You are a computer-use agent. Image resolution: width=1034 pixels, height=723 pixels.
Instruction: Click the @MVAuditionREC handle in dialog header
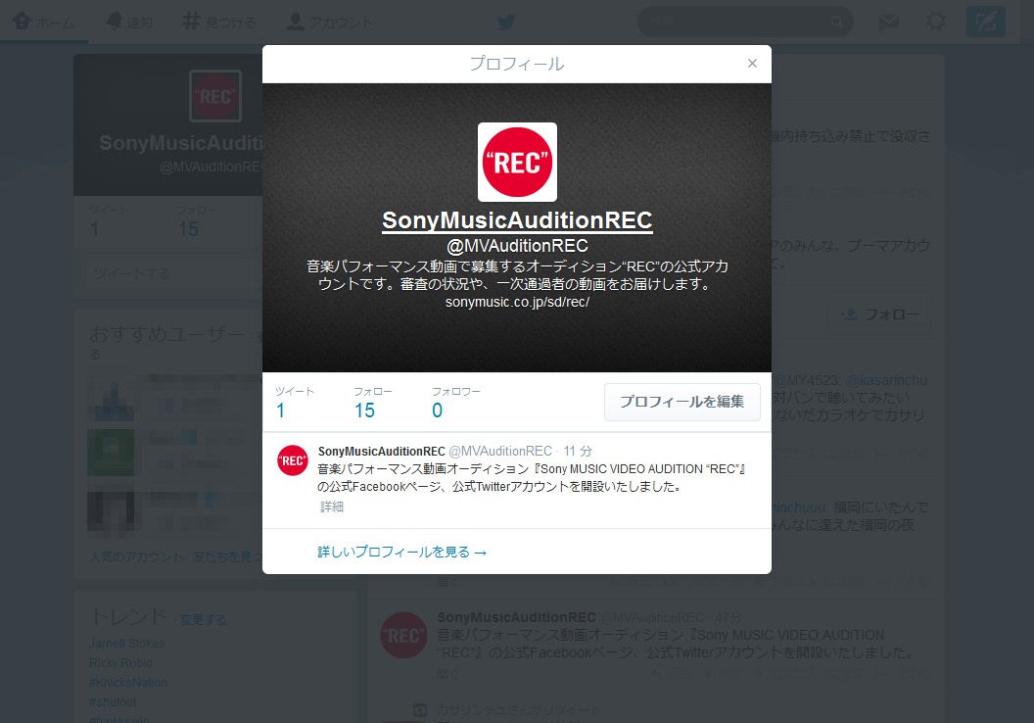coord(517,246)
